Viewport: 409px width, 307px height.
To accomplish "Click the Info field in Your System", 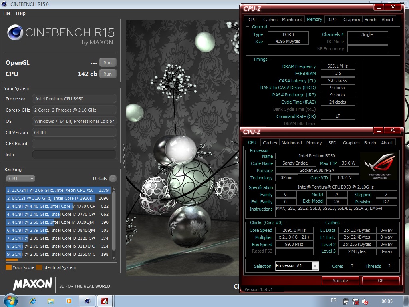I will (74, 155).
